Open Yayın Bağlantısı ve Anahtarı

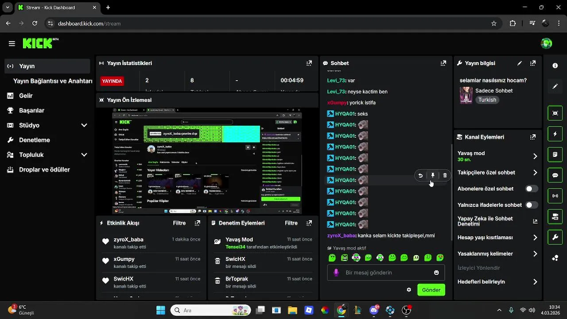click(53, 81)
